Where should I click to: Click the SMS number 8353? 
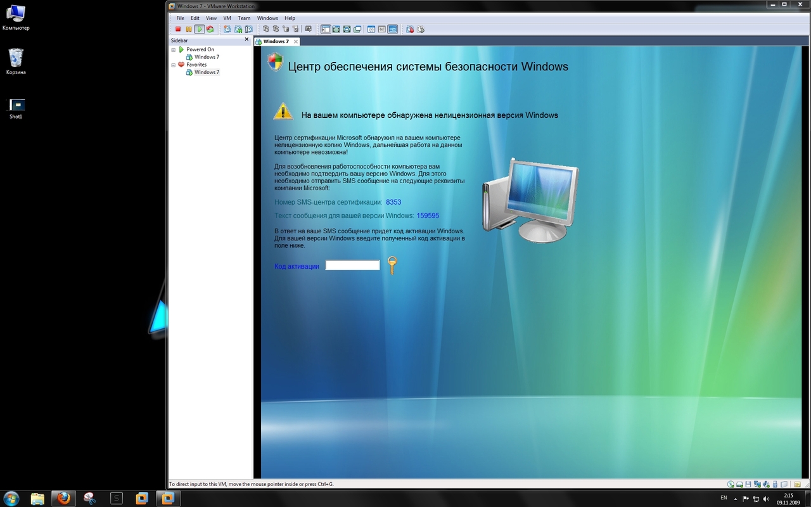click(393, 202)
